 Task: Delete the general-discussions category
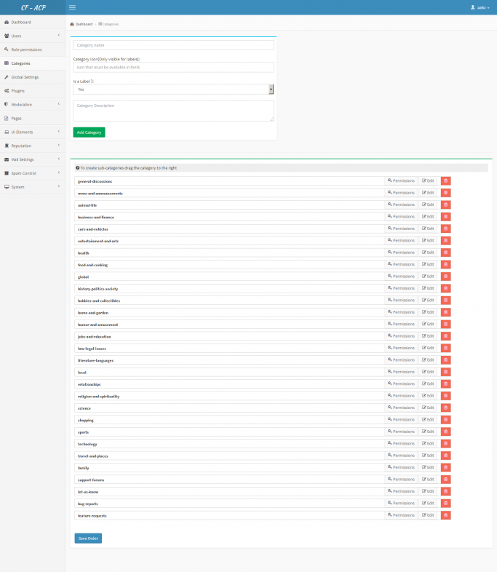pos(445,181)
